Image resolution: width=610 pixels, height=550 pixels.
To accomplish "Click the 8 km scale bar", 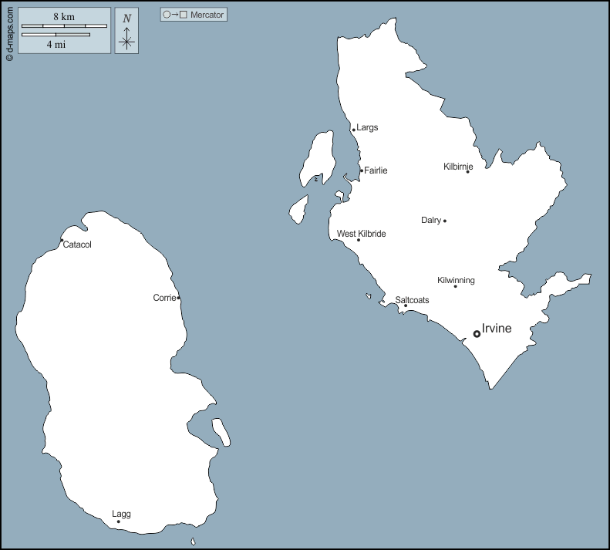I will [x=64, y=26].
